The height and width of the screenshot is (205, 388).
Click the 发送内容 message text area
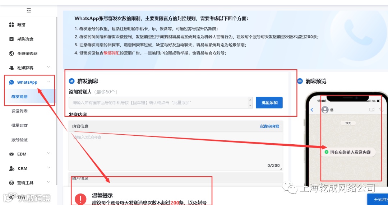tap(175, 151)
